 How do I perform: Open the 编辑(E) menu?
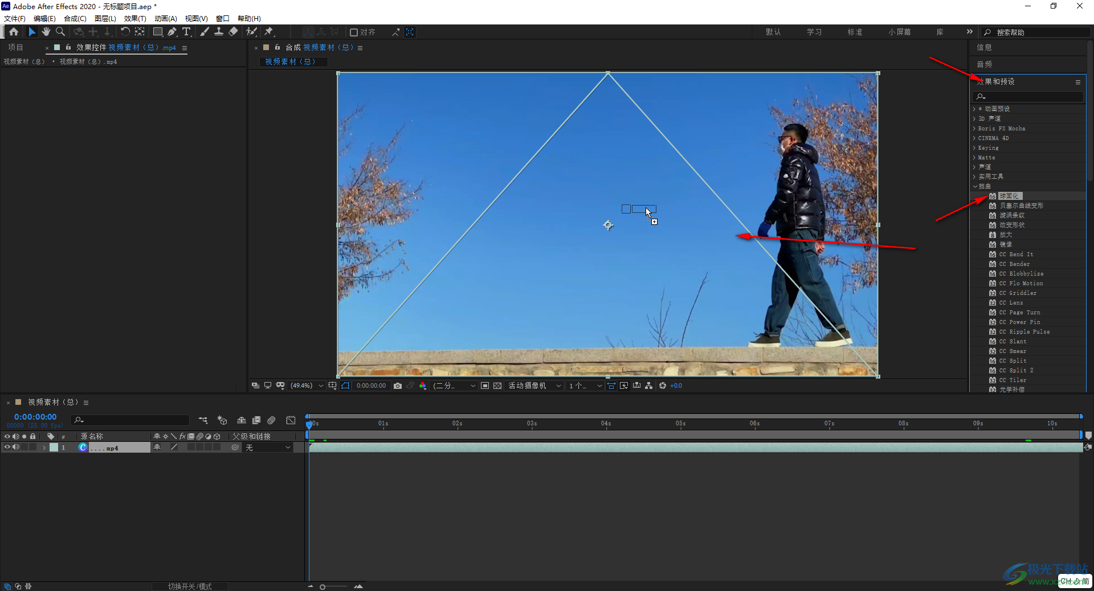[44, 19]
